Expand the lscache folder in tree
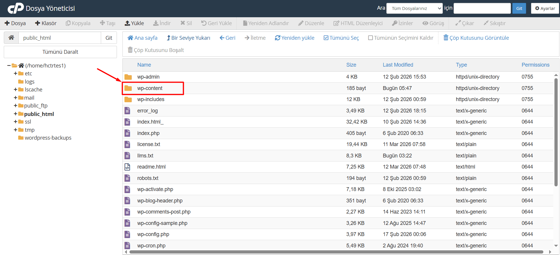560x255 pixels. click(15, 89)
